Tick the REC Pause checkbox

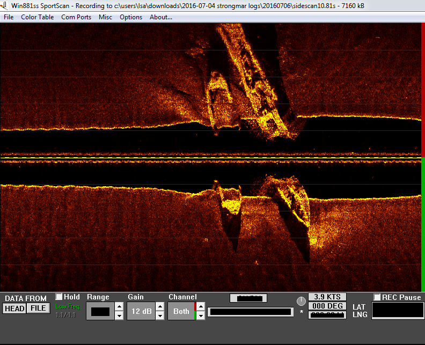click(377, 297)
